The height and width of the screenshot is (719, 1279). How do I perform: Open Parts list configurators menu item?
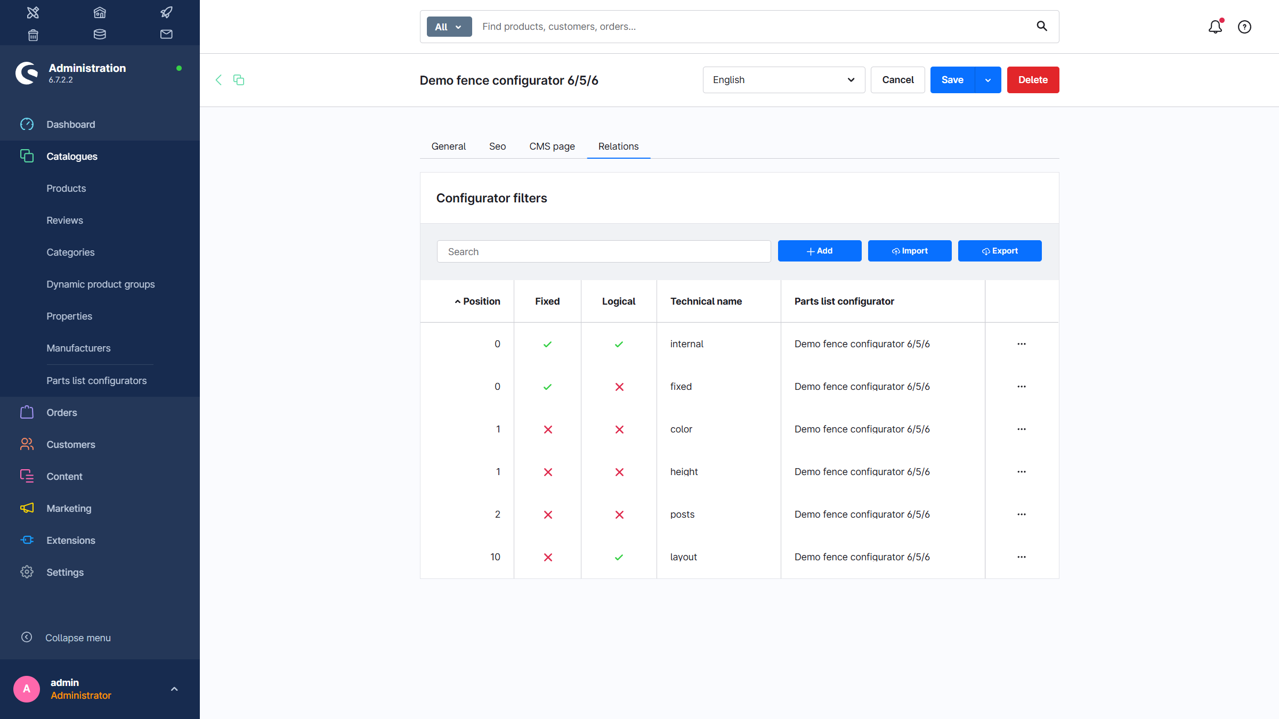tap(96, 380)
